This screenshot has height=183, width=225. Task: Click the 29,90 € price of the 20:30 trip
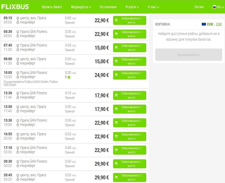102,164
